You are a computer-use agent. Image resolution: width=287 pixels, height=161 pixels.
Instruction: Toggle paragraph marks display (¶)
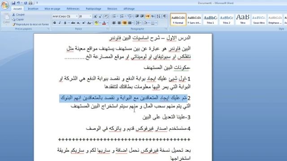(x=165, y=17)
